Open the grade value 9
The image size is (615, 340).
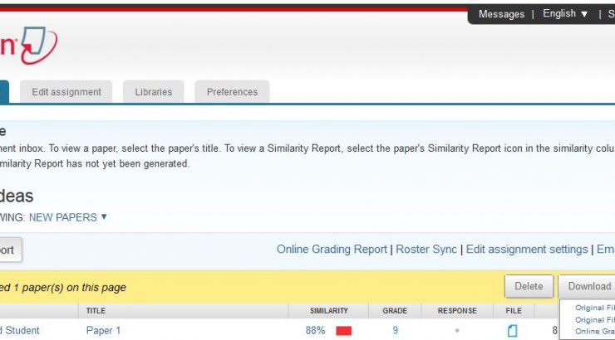395,330
